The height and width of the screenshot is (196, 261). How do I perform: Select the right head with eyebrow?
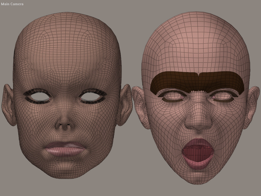pyautogui.click(x=196, y=98)
